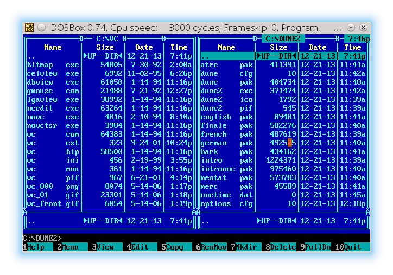Select the file vc ext
393x275 pixels.
coord(110,143)
